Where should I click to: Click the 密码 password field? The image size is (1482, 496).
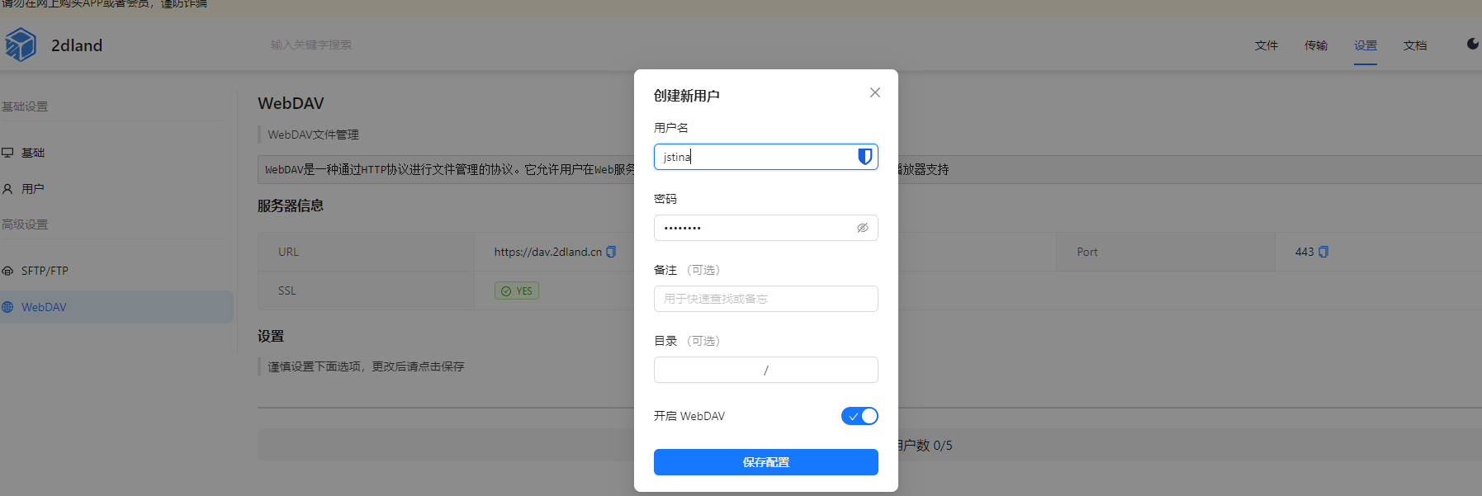[766, 228]
